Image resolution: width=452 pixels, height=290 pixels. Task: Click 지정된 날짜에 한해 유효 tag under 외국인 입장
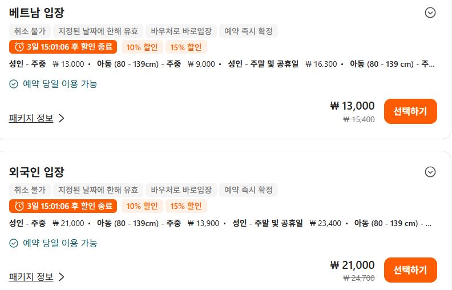click(98, 190)
